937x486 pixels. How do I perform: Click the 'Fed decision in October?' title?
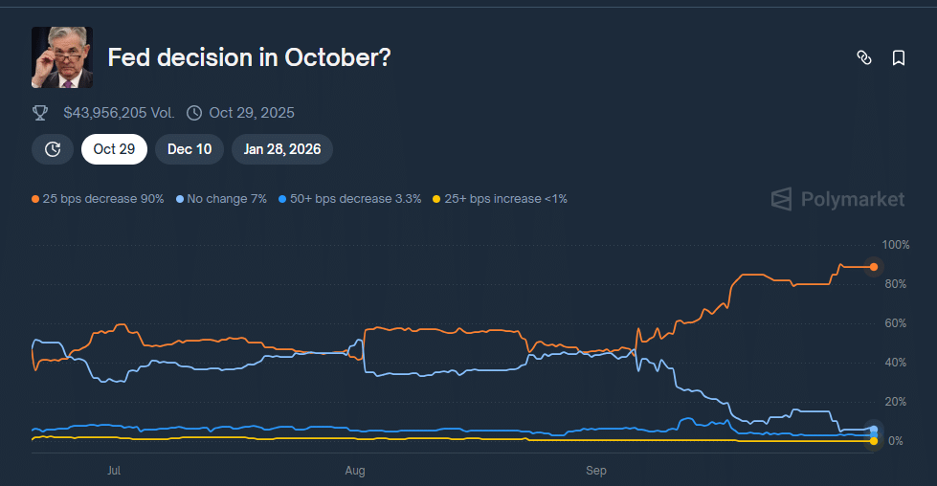[249, 57]
